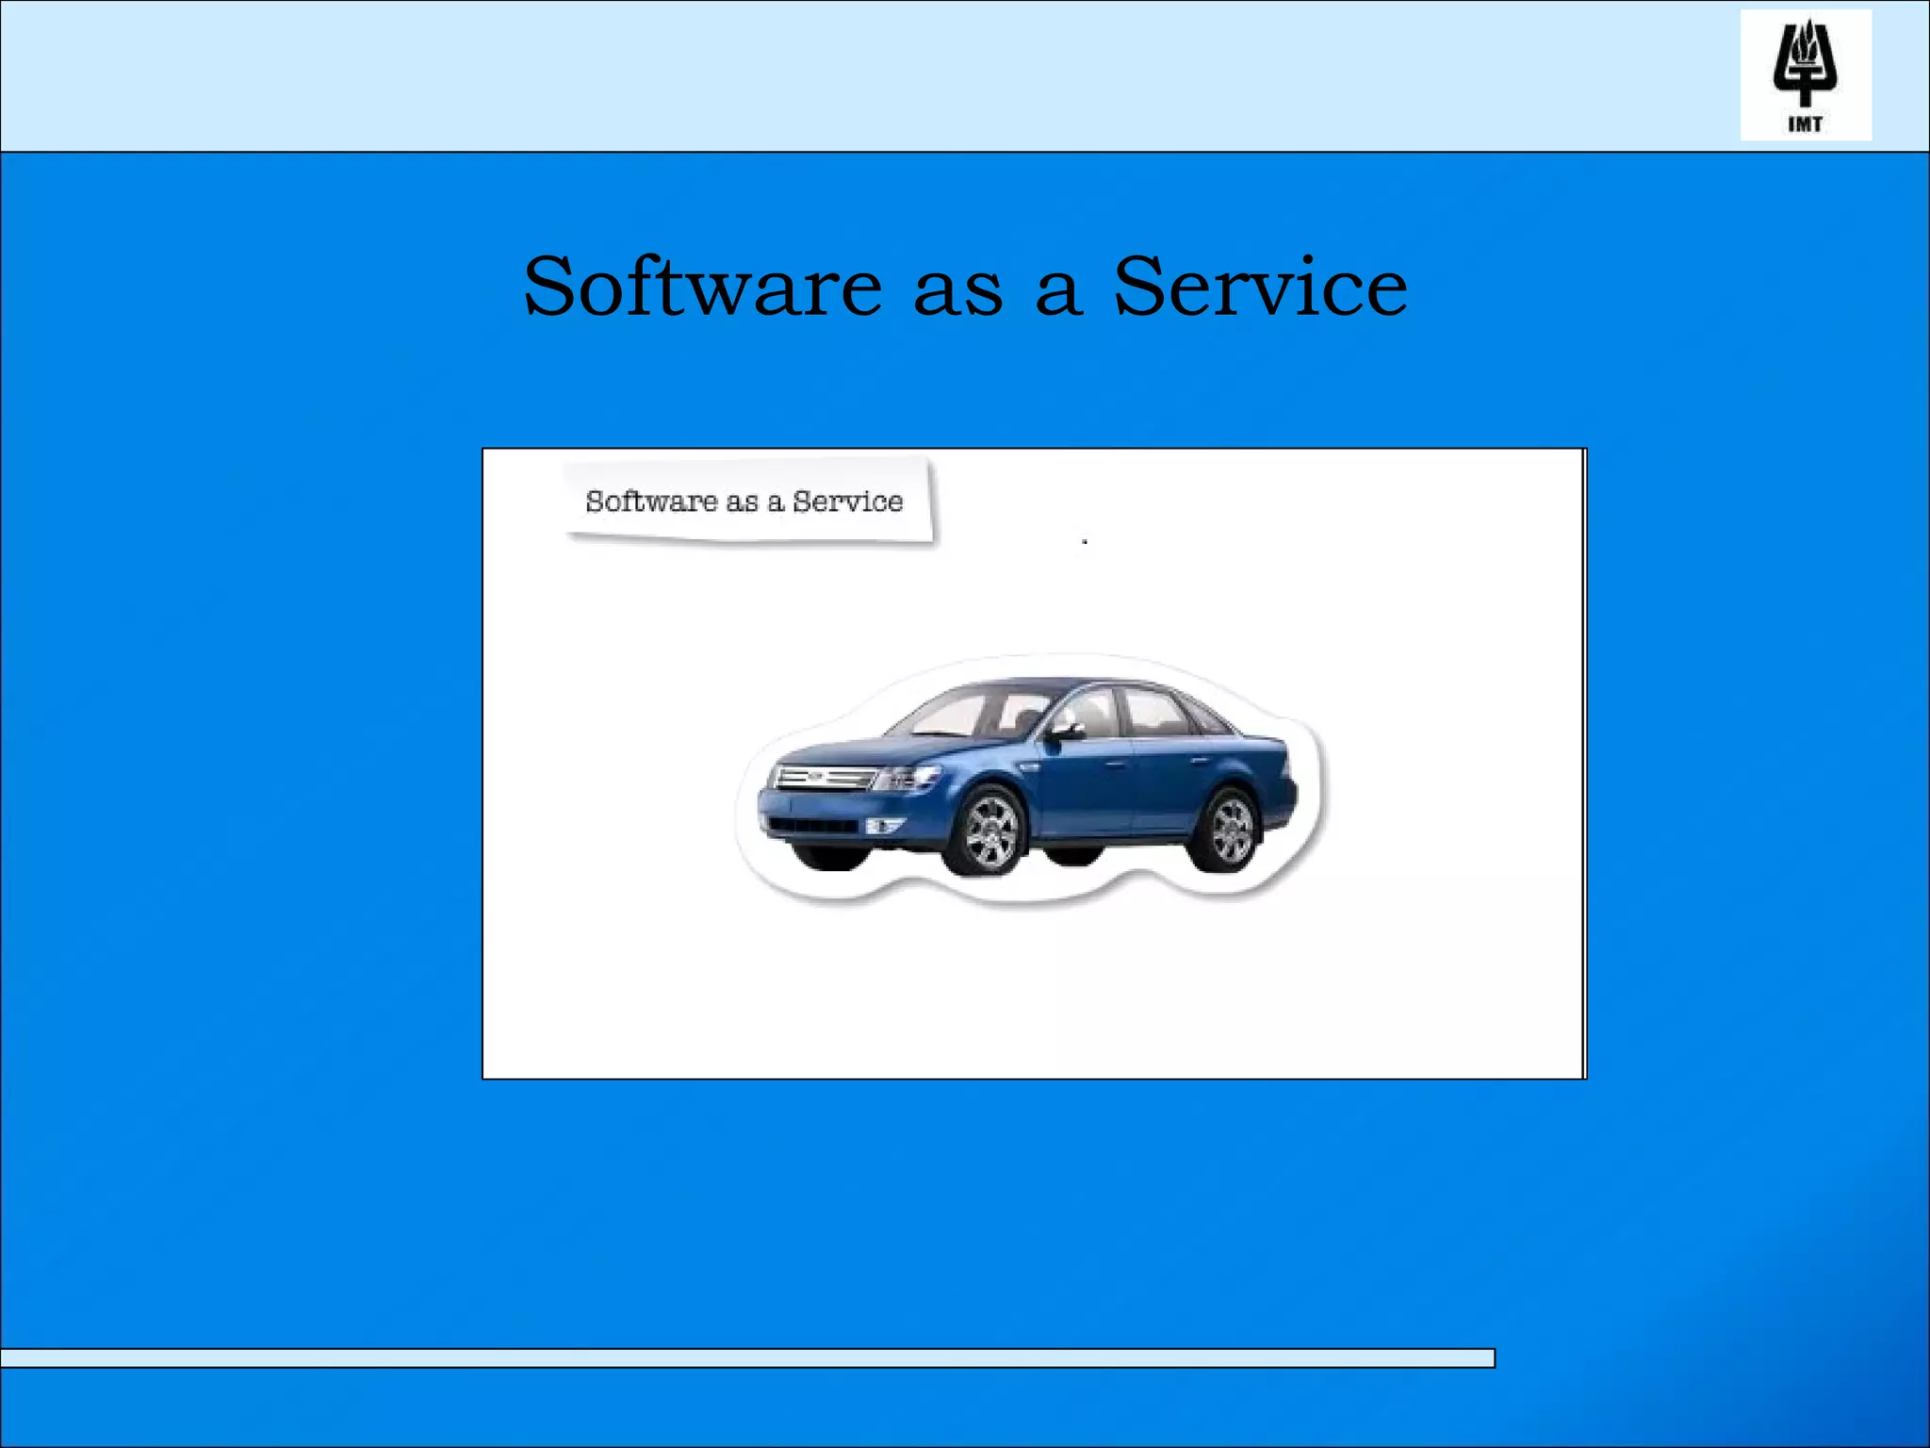This screenshot has width=1930, height=1448.
Task: Click the 'IMT' text beneath the logo
Action: click(x=1805, y=123)
